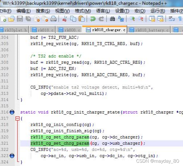Click highlighted rk818_cg_set_chrg_param on line 1320
Viewport: 183px width, 166px height.
(60, 137)
